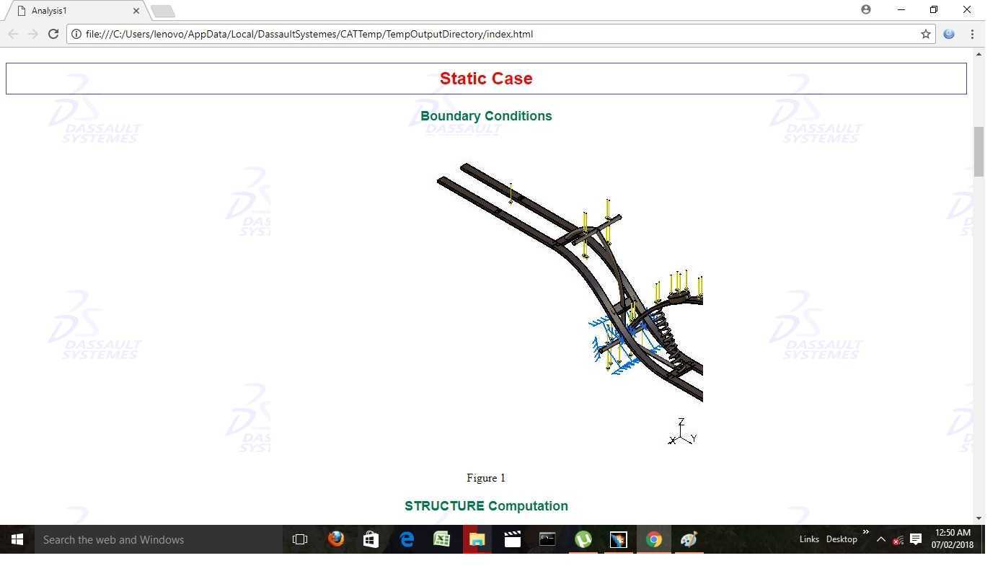Open the network status tray icon
Image resolution: width=998 pixels, height=571 pixels.
click(x=898, y=539)
